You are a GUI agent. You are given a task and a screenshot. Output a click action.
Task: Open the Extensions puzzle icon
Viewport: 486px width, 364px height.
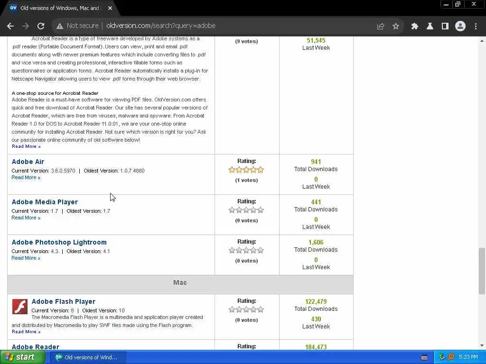[x=415, y=27]
